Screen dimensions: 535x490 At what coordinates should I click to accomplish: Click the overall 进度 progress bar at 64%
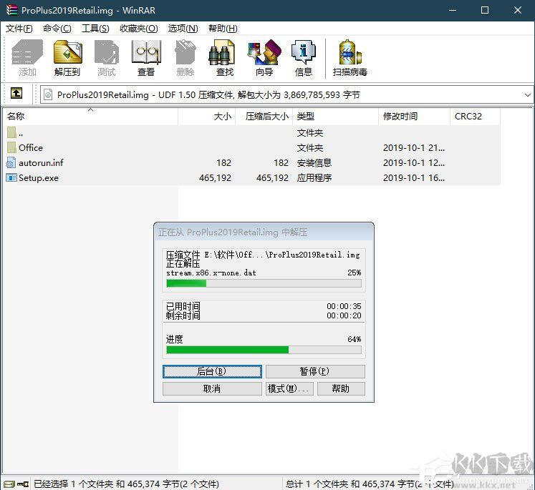click(264, 350)
